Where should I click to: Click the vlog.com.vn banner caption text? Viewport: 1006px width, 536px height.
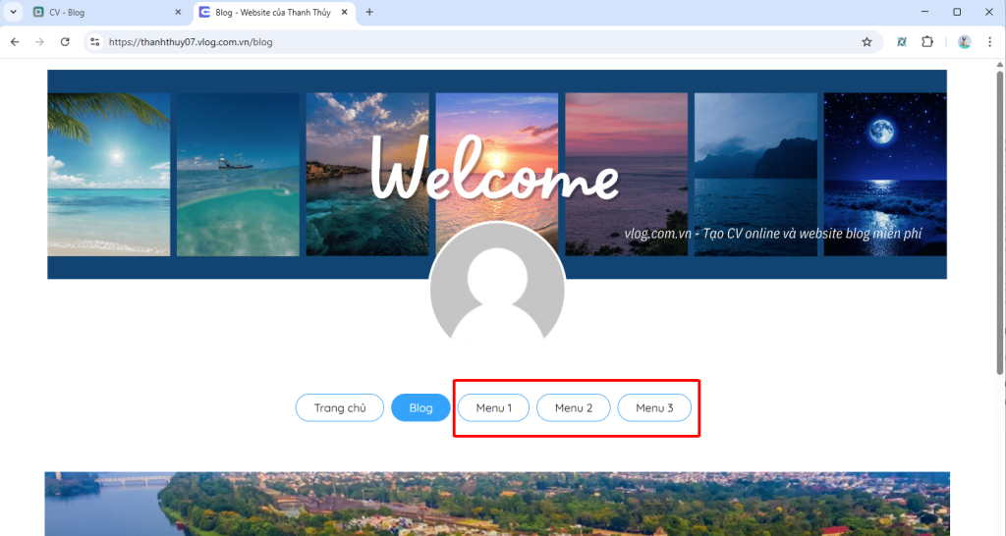(x=773, y=234)
